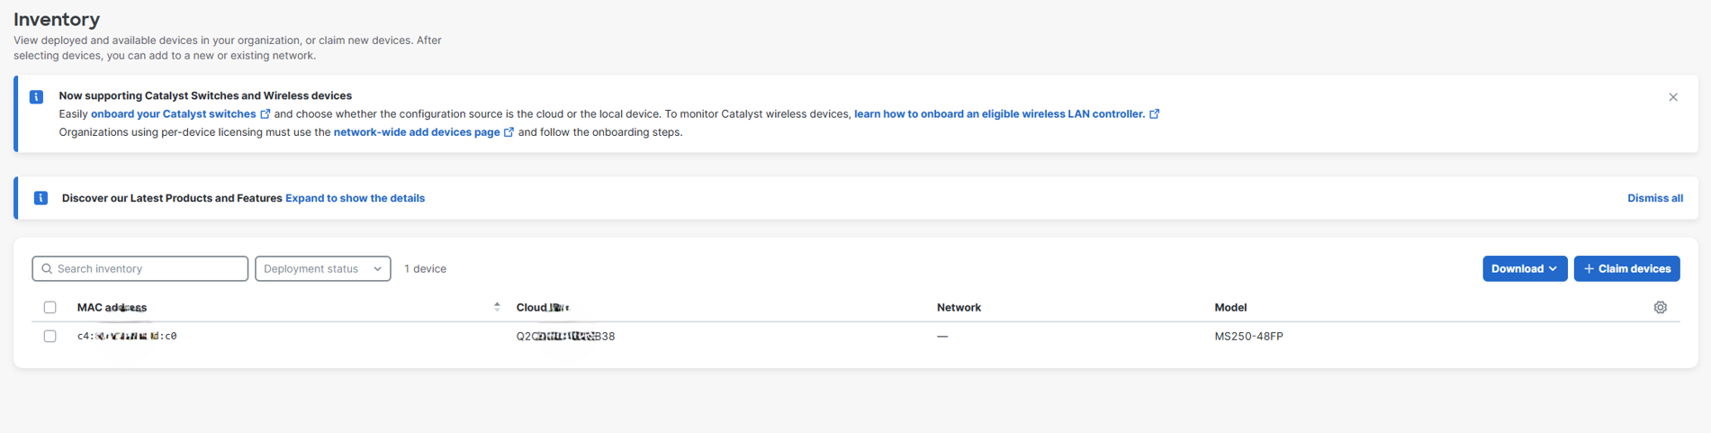Viewport: 1711px width, 433px height.
Task: Click external link icon after wireless LAN controller
Action: [x=1155, y=114]
